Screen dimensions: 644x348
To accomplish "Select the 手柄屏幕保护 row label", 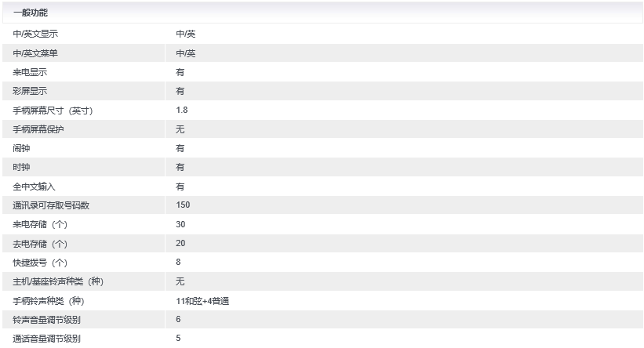I will coord(38,129).
